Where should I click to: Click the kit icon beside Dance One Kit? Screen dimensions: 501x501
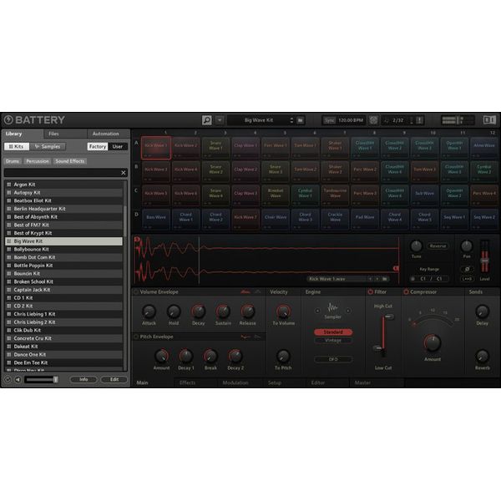coord(9,355)
